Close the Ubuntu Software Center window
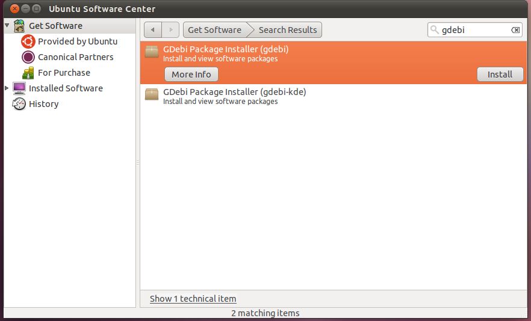This screenshot has height=321, width=531. point(14,8)
